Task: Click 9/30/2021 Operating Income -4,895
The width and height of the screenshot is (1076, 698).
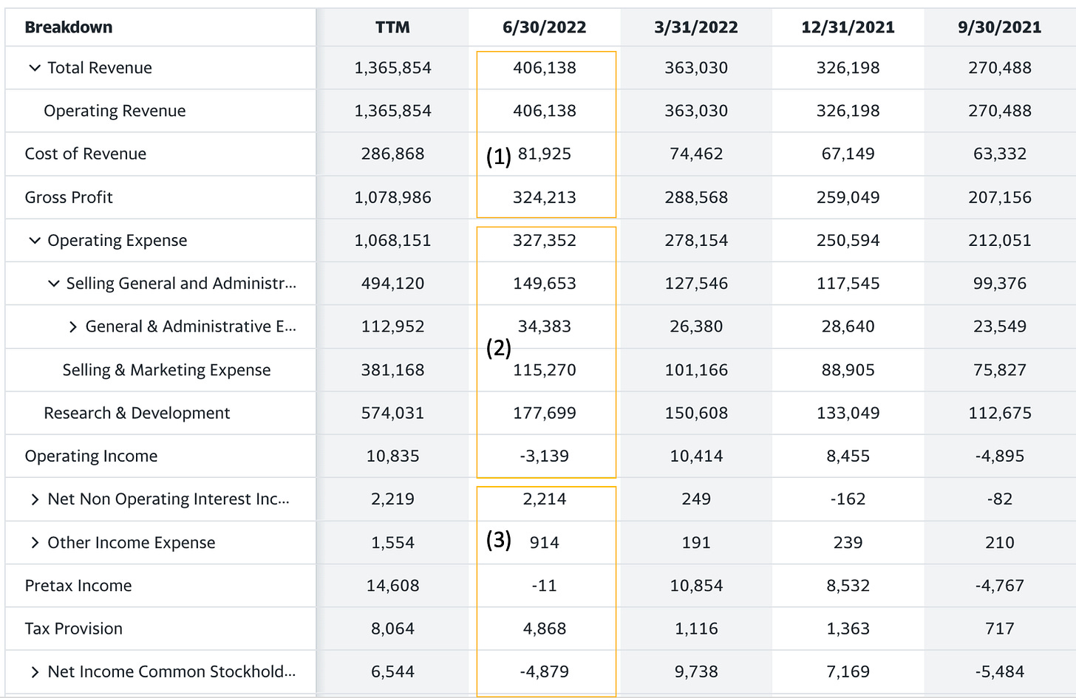Action: click(x=1000, y=456)
